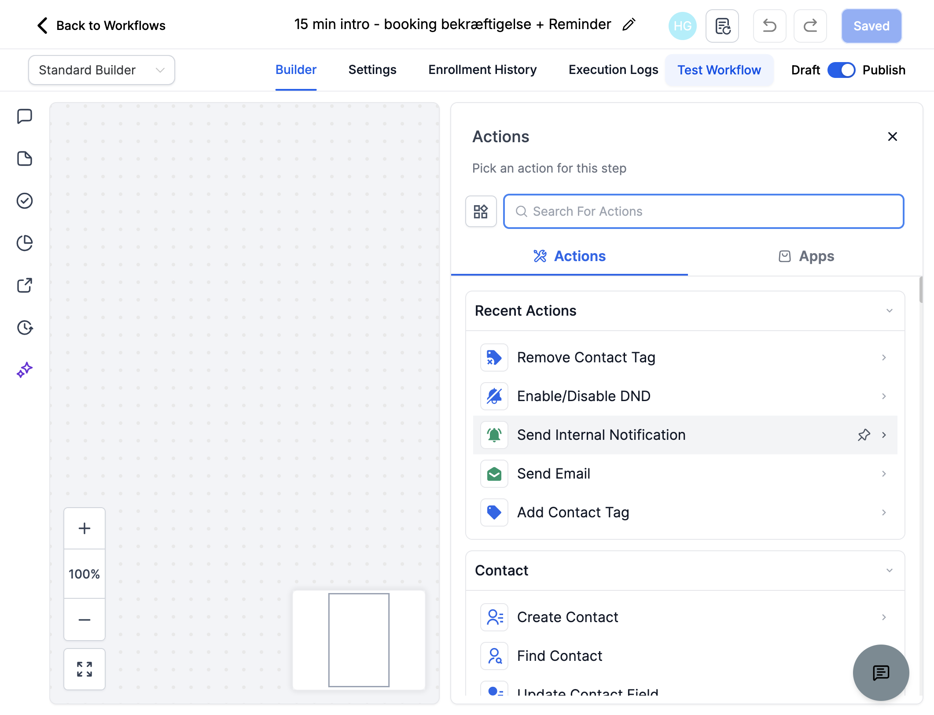The width and height of the screenshot is (934, 715).
Task: Expand the Send Email action
Action: (884, 474)
